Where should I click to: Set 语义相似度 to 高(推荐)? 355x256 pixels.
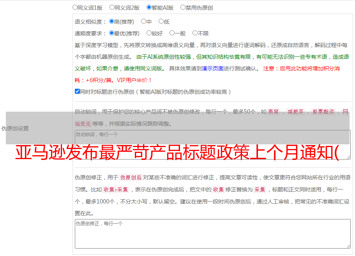[111, 21]
